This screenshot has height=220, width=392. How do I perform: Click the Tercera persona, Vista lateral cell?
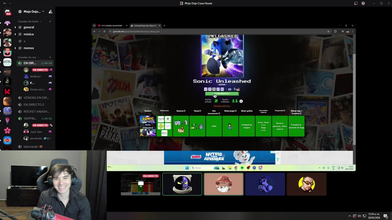tap(280, 126)
